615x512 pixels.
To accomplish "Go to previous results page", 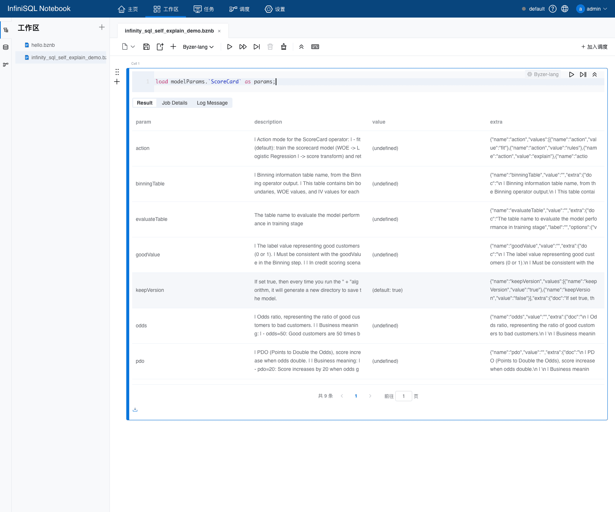I will click(x=342, y=396).
